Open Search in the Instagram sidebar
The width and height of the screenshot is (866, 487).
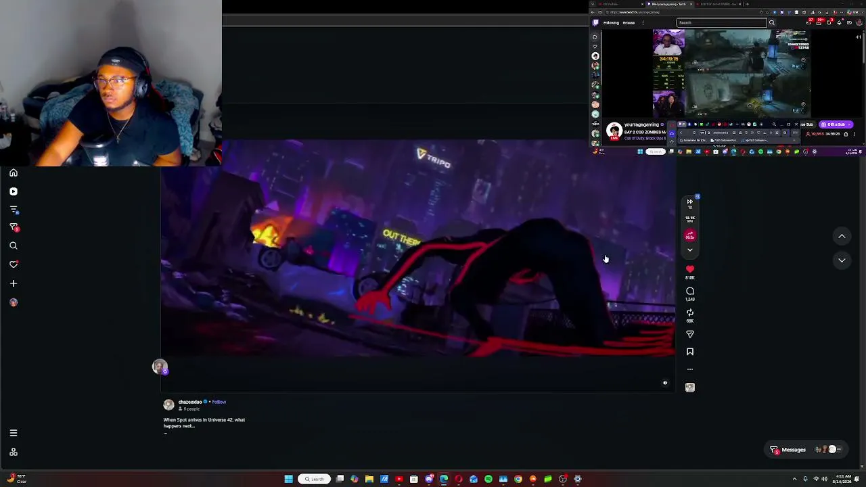(14, 246)
